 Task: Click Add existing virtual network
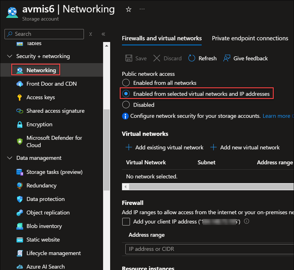point(165,147)
